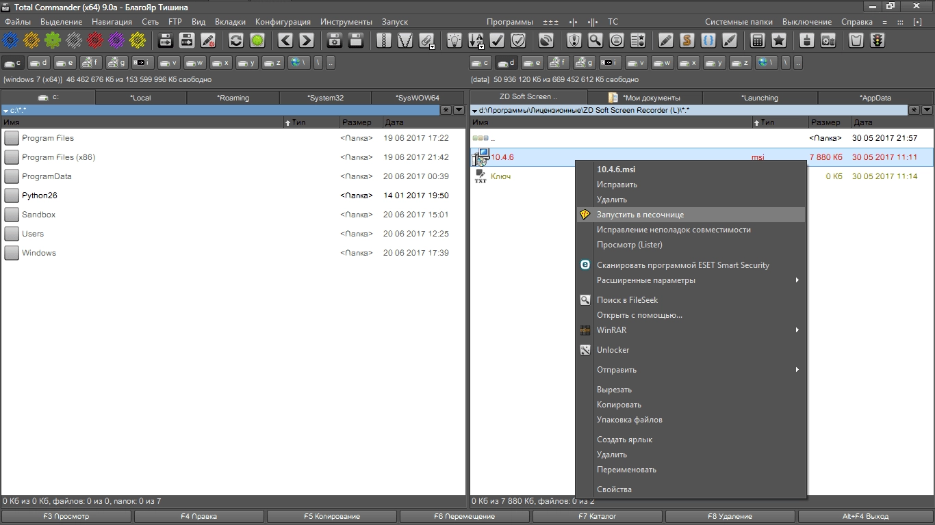This screenshot has width=935, height=525.
Task: Select Сканировать программой ESET Smart Security
Action: coord(691,265)
